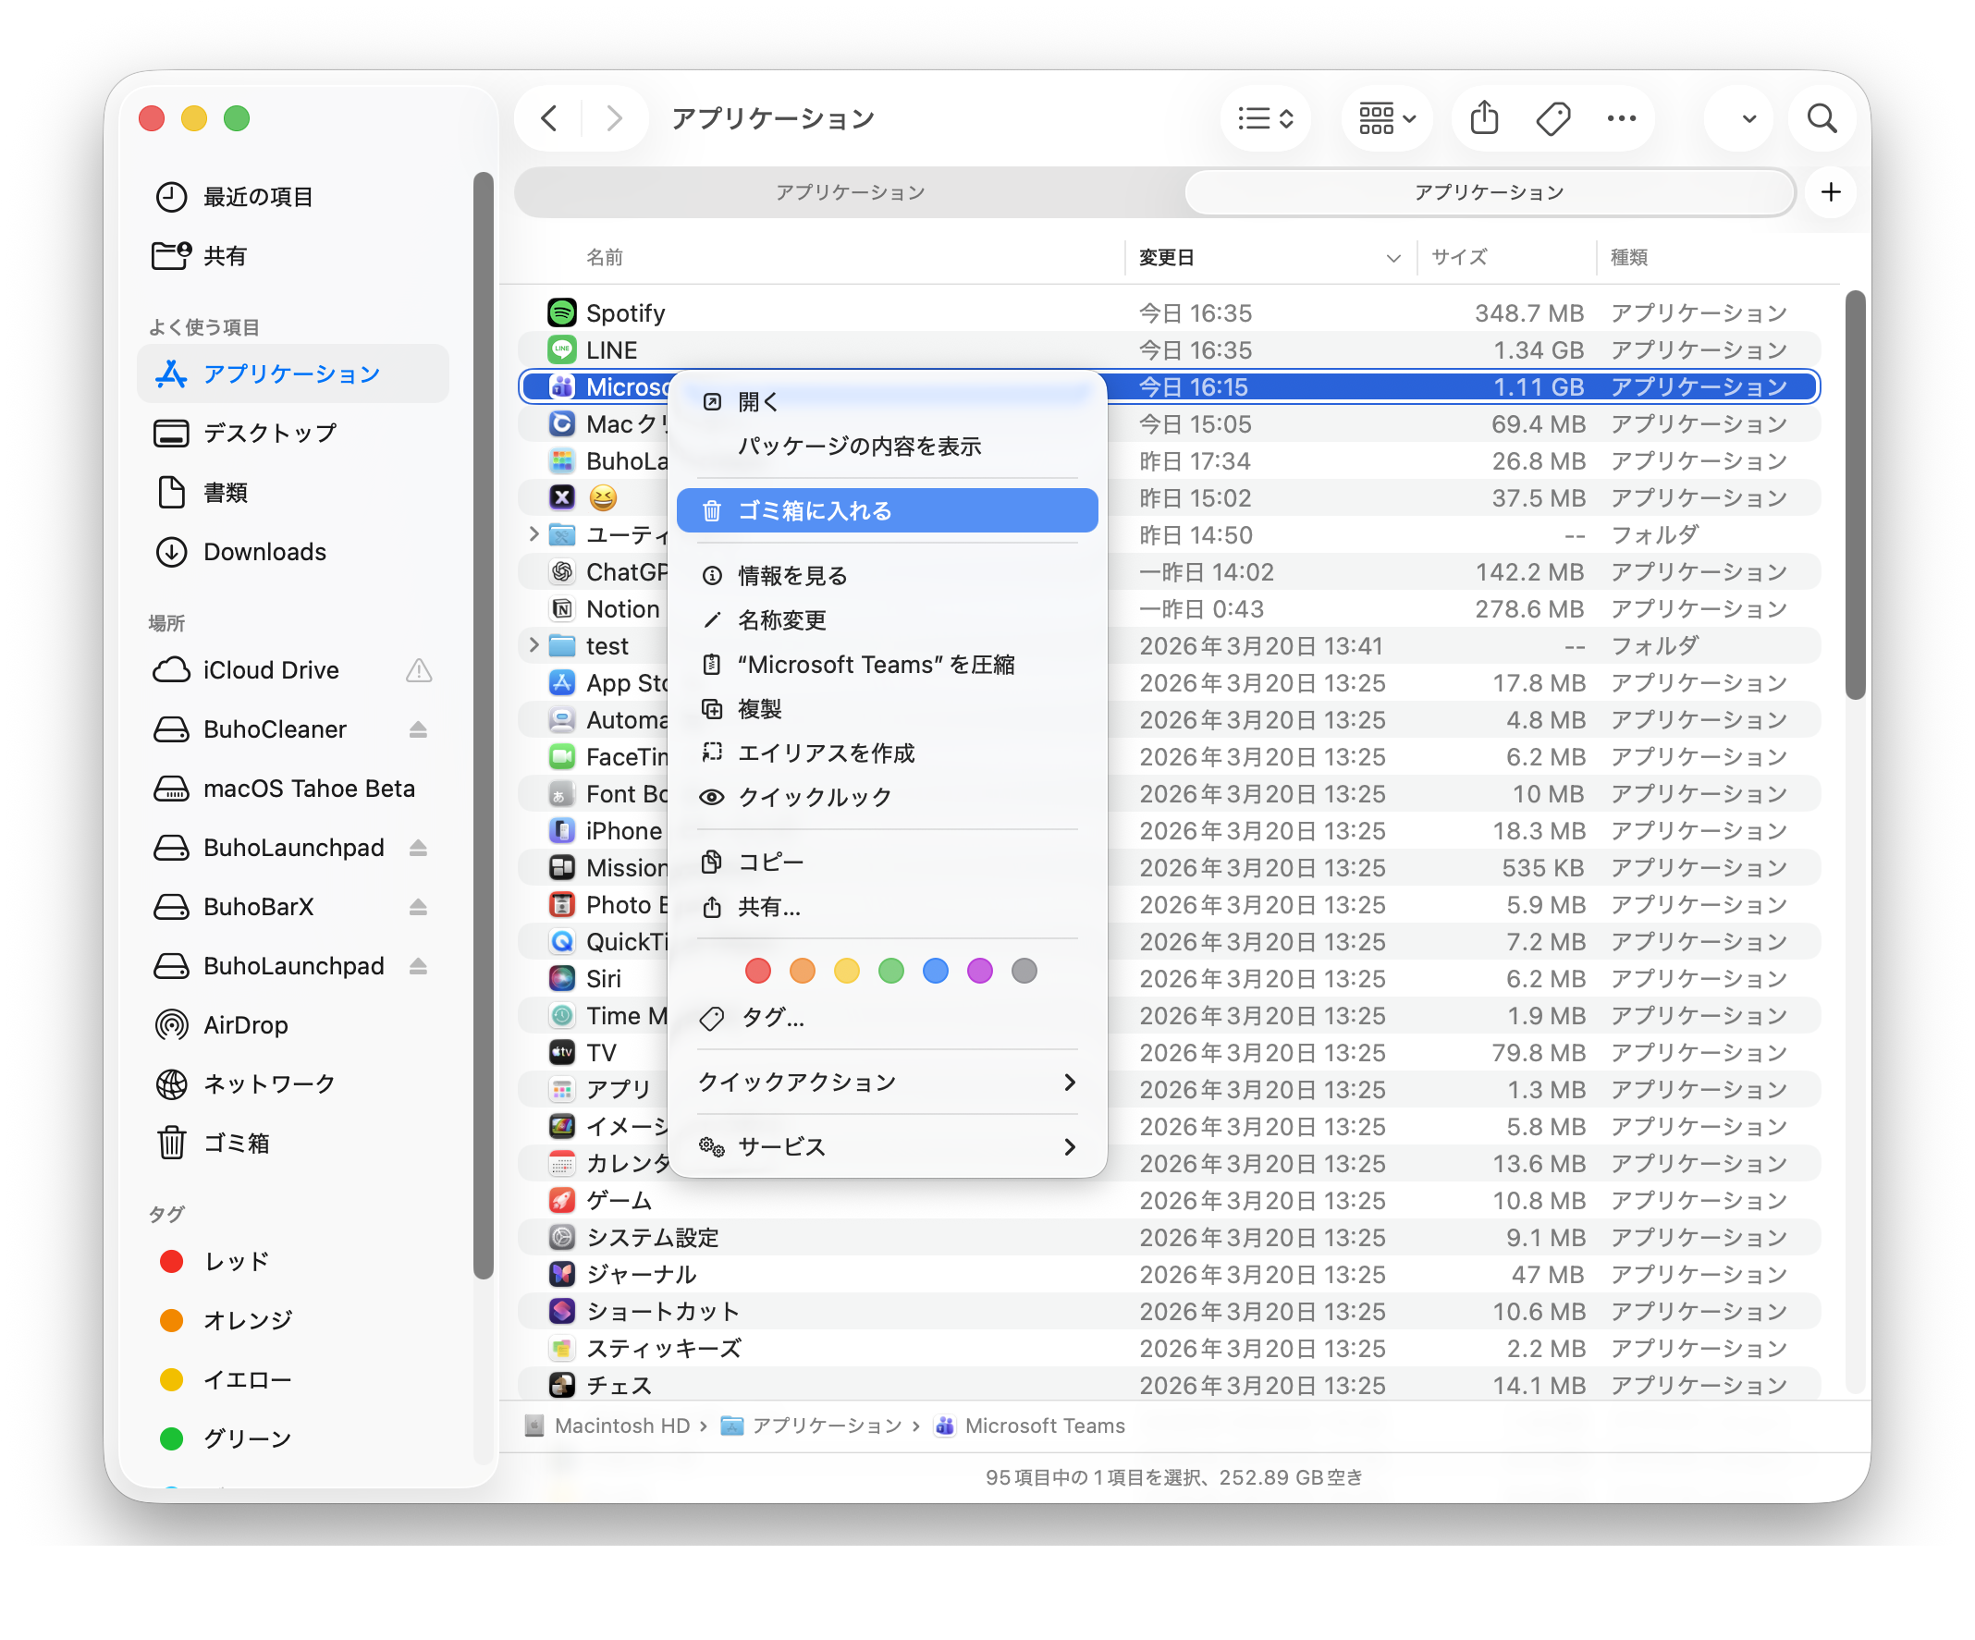Open 共有 folder in the sidebar
Image resolution: width=1975 pixels, height=1640 pixels.
pyautogui.click(x=291, y=256)
